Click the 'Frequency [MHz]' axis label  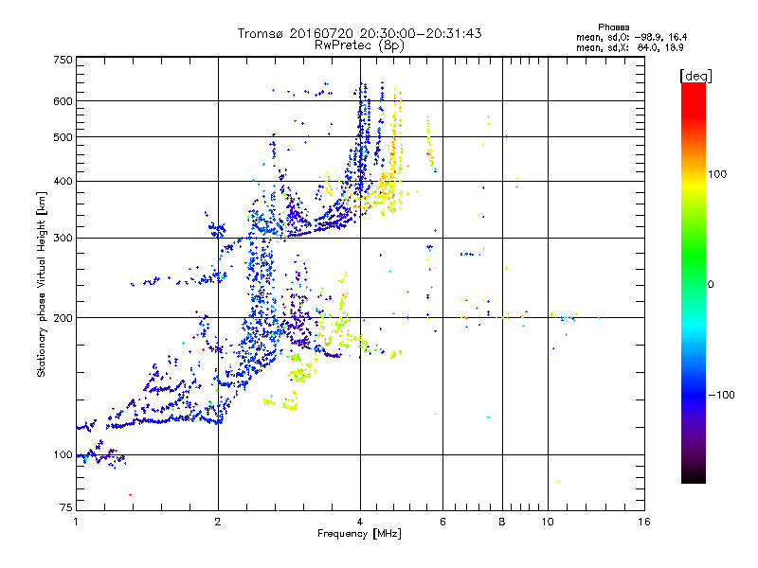(x=359, y=534)
